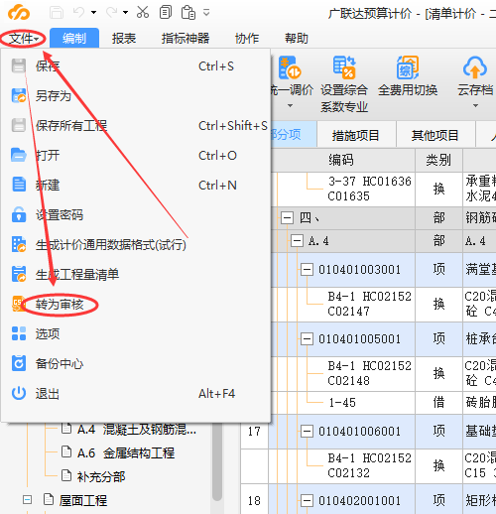Screen dimensions: 496x514
Task: Select 生成工程量清单 menu entry
Action: pyautogui.click(x=136, y=275)
